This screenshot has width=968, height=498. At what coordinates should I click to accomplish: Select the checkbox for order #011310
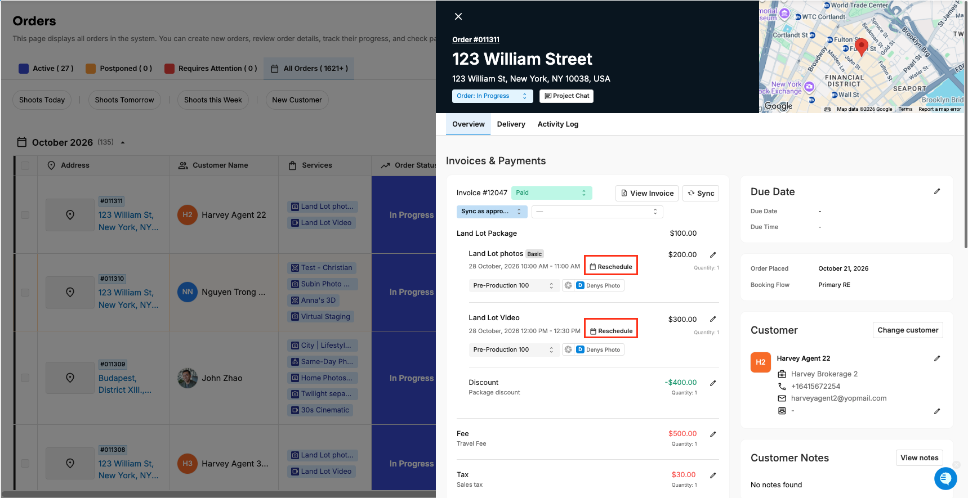(25, 293)
